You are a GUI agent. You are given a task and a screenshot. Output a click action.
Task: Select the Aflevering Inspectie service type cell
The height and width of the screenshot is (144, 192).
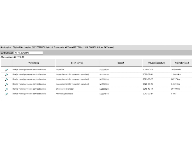point(64,94)
